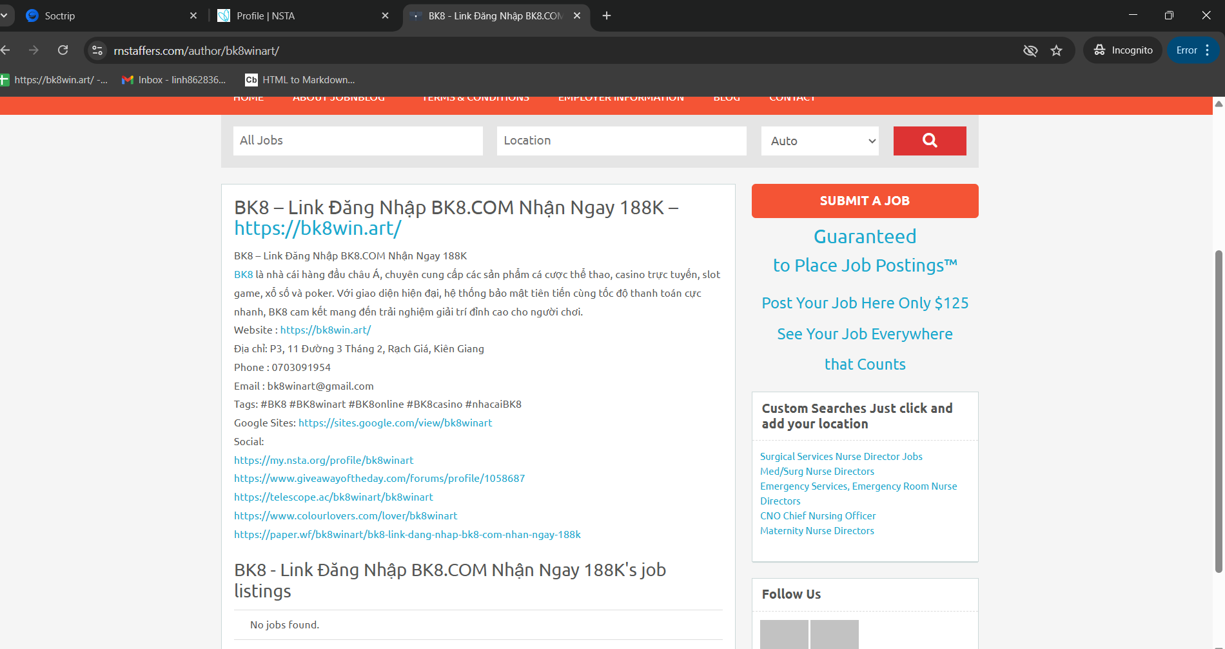Open the site information icon in address bar
The width and height of the screenshot is (1225, 649).
pyautogui.click(x=97, y=50)
